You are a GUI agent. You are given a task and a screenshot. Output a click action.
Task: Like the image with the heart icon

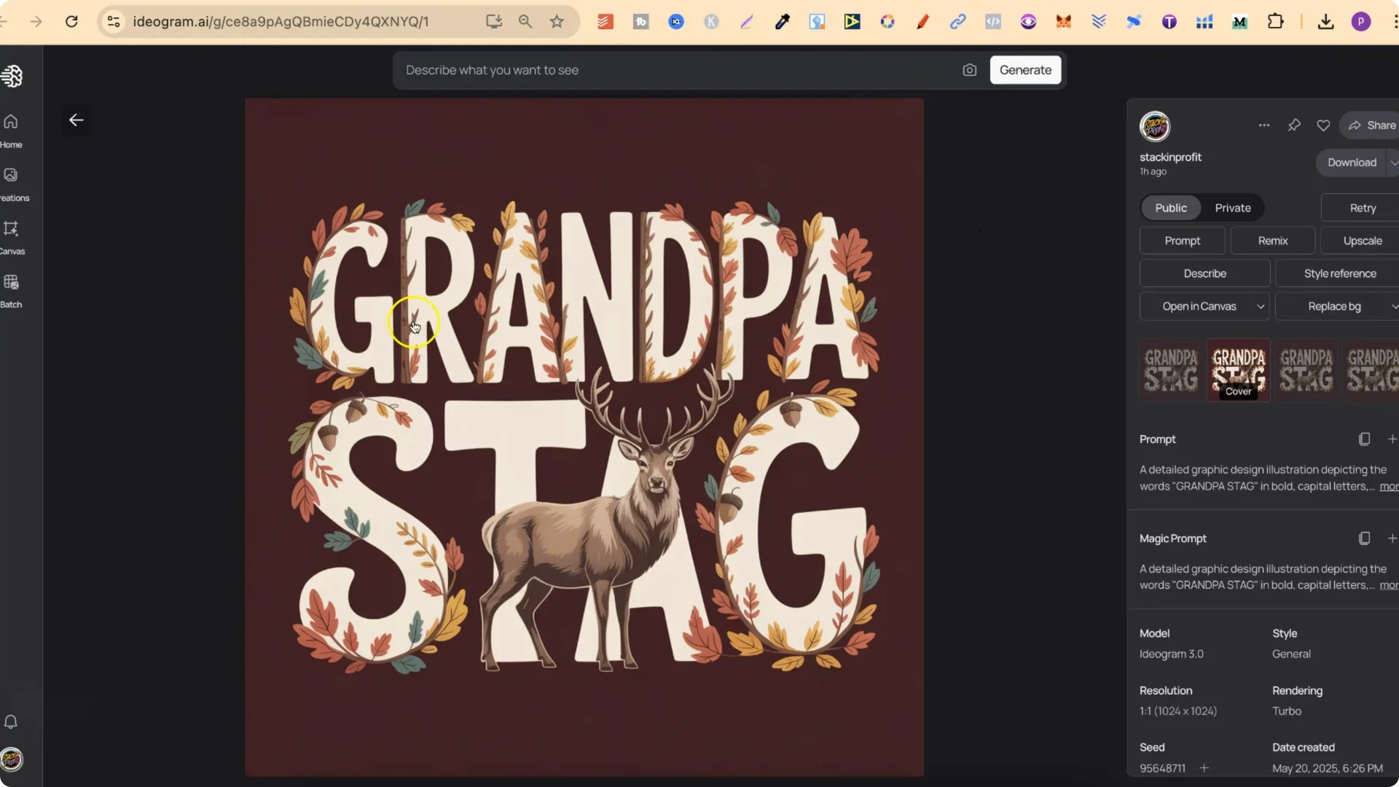pos(1323,125)
